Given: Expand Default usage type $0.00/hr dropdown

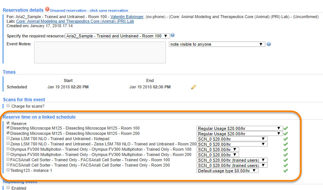Looking at the screenshot, I should click(x=227, y=171).
